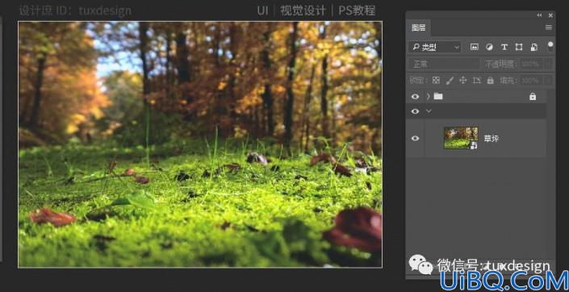Lock position move icon

462,80
